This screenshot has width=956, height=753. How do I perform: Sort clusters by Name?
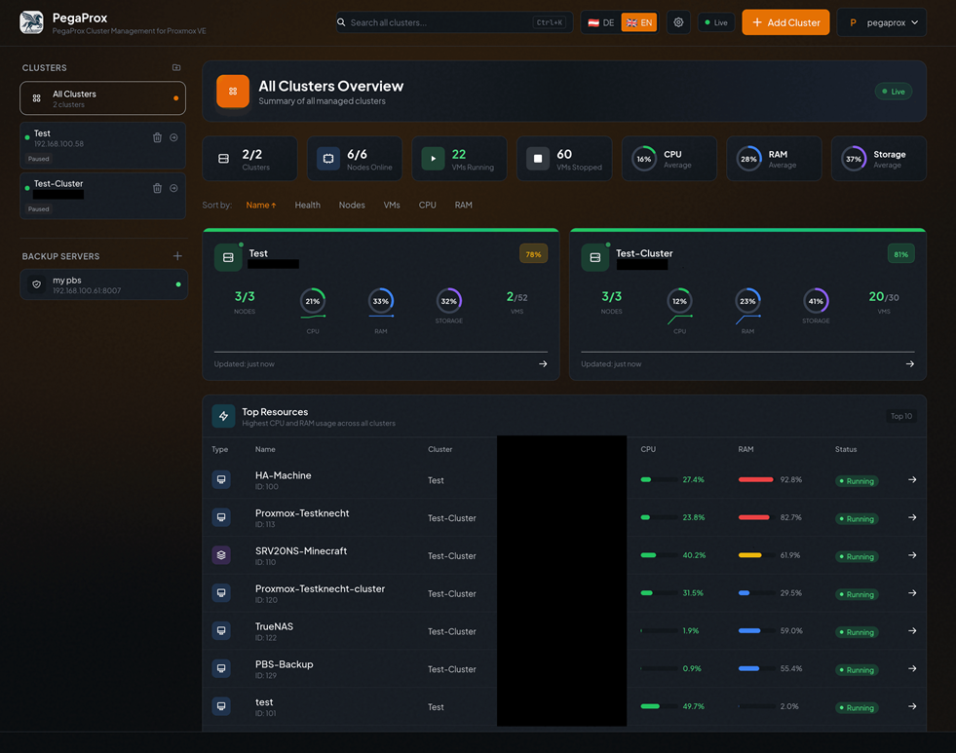click(261, 206)
